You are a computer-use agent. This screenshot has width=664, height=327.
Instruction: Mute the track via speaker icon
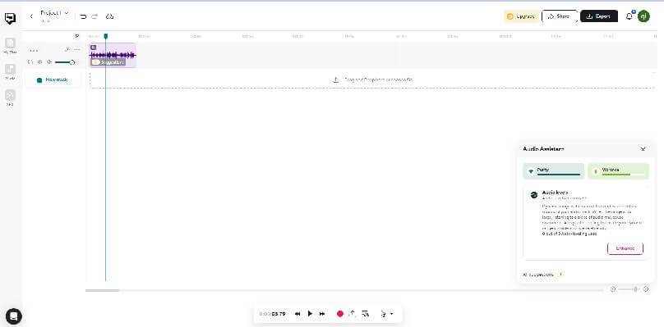pos(49,62)
